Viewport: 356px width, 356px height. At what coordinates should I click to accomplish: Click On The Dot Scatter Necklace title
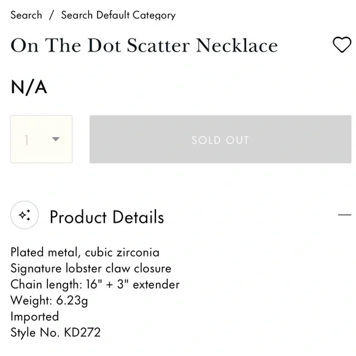pos(144,45)
